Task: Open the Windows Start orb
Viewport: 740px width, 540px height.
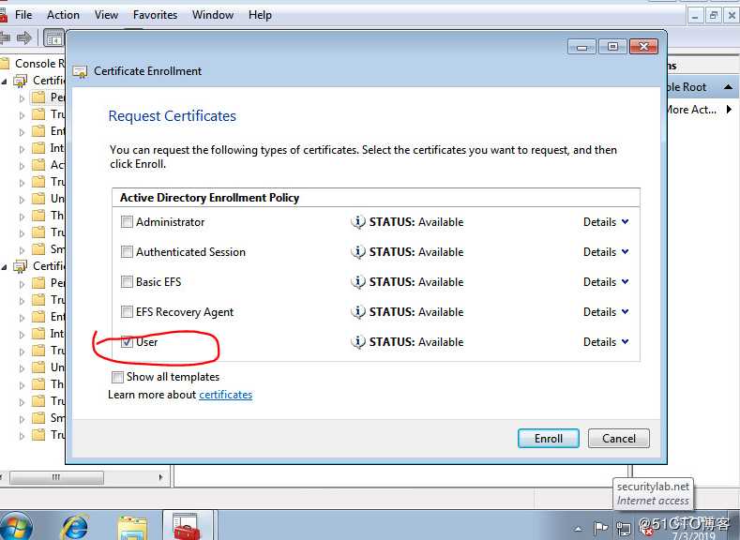Action: 14,526
